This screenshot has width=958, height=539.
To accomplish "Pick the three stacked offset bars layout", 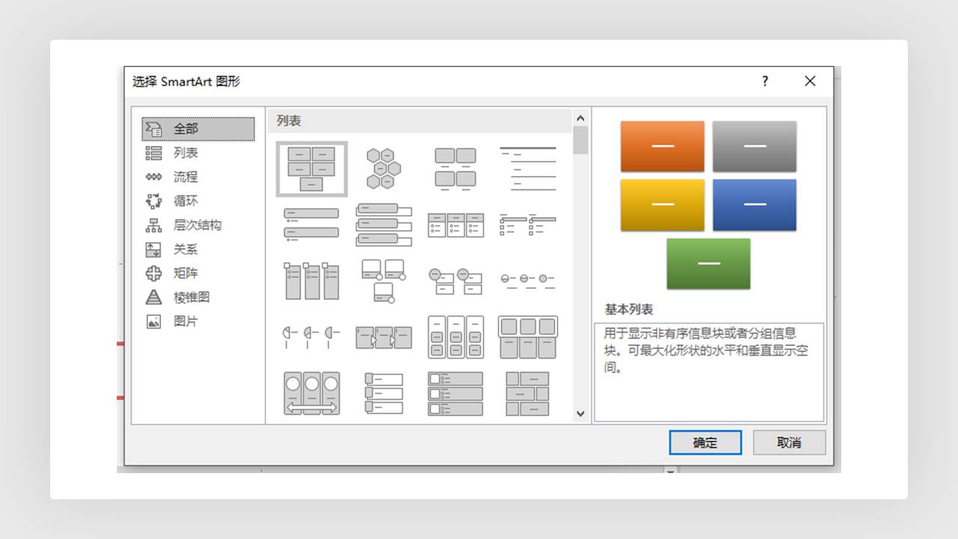I will point(383,225).
